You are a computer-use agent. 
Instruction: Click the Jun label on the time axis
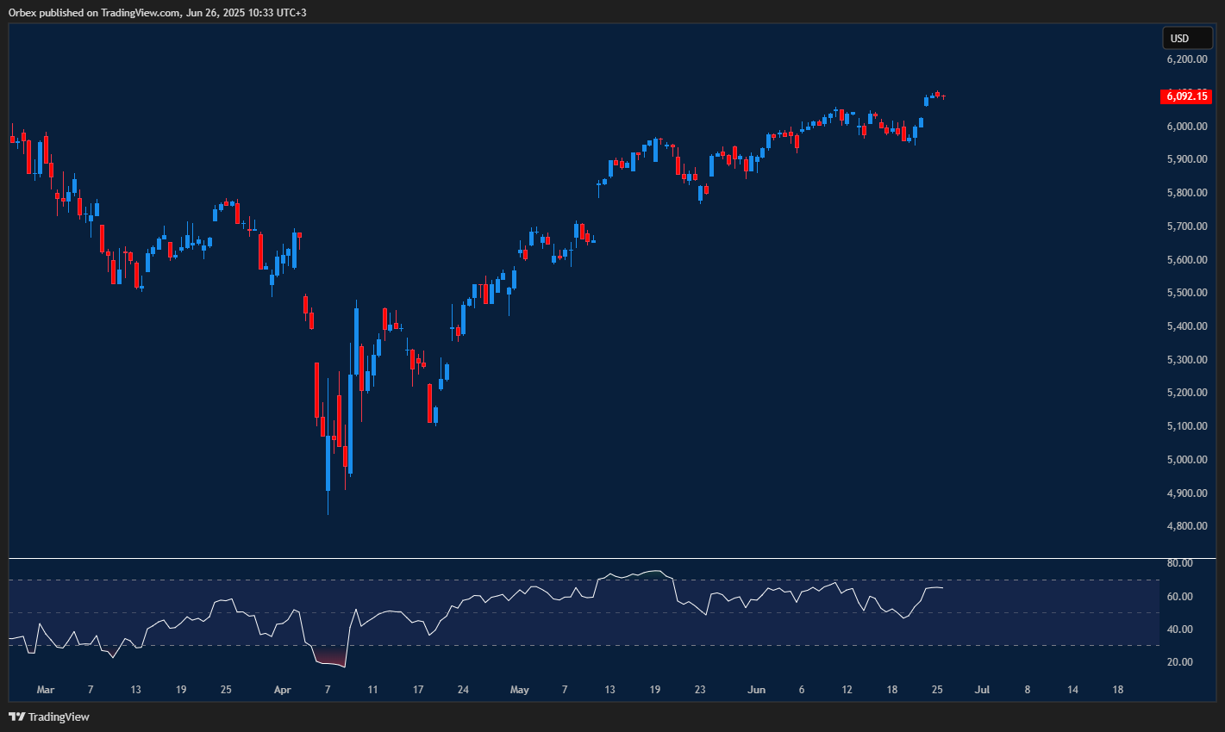(x=757, y=689)
